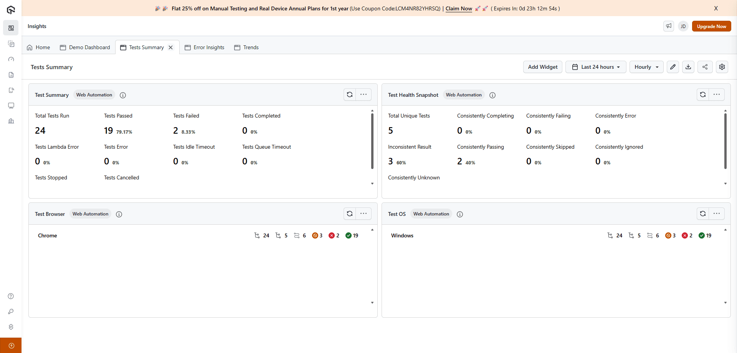Click the Test Summary widget scrollbar thumb
737x353 pixels.
click(372, 141)
